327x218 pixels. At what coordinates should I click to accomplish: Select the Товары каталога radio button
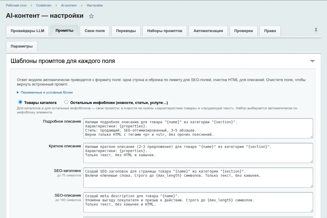[20, 102]
